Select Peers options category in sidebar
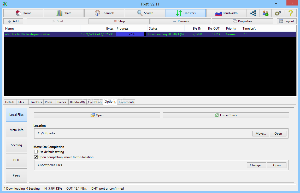 coord(16,175)
